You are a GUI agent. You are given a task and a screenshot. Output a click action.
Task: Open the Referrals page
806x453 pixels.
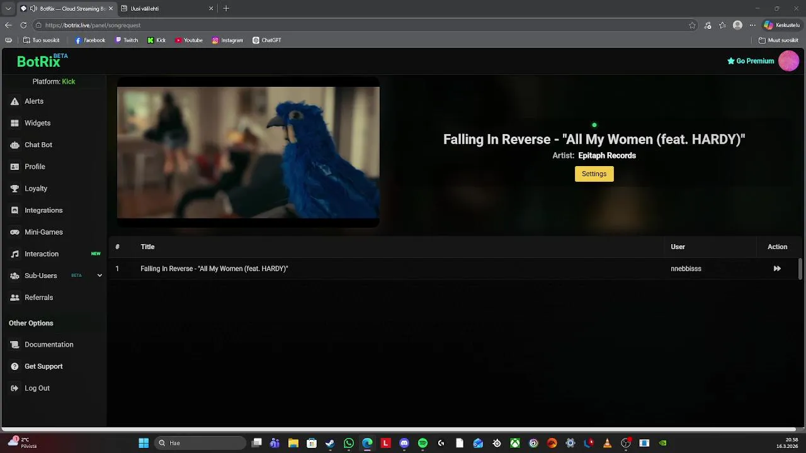click(x=38, y=298)
